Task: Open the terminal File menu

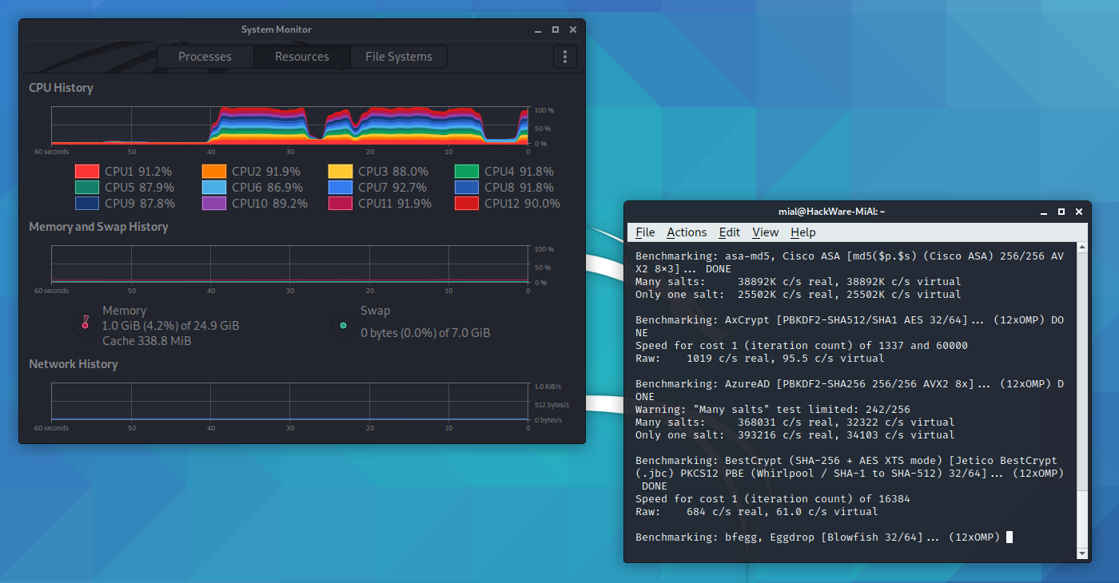Action: point(645,232)
